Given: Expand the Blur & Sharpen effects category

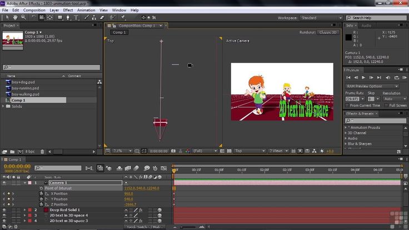Looking at the screenshot, I should click(x=346, y=144).
